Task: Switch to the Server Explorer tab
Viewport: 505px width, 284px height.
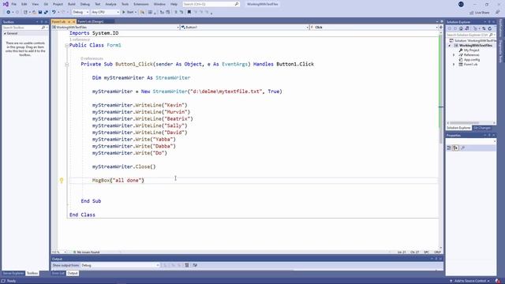Action: tap(13, 273)
